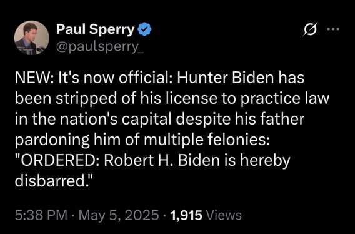The width and height of the screenshot is (355, 234).
Task: Click the gray Views label
Action: [x=224, y=215]
